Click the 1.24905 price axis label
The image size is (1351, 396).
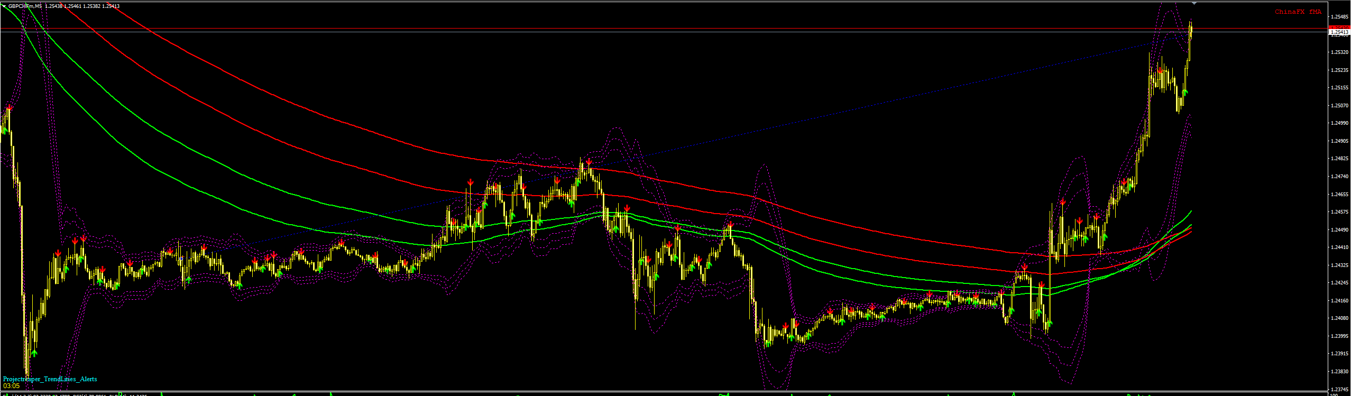tap(1339, 141)
